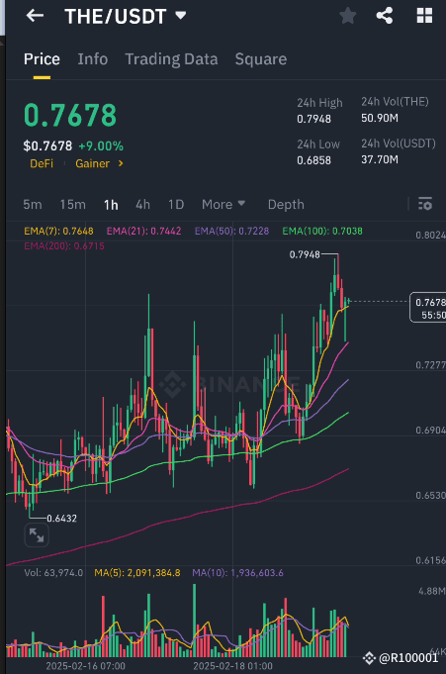Screen dimensions: 446x674
Task: Open the share icon
Action: click(x=385, y=16)
